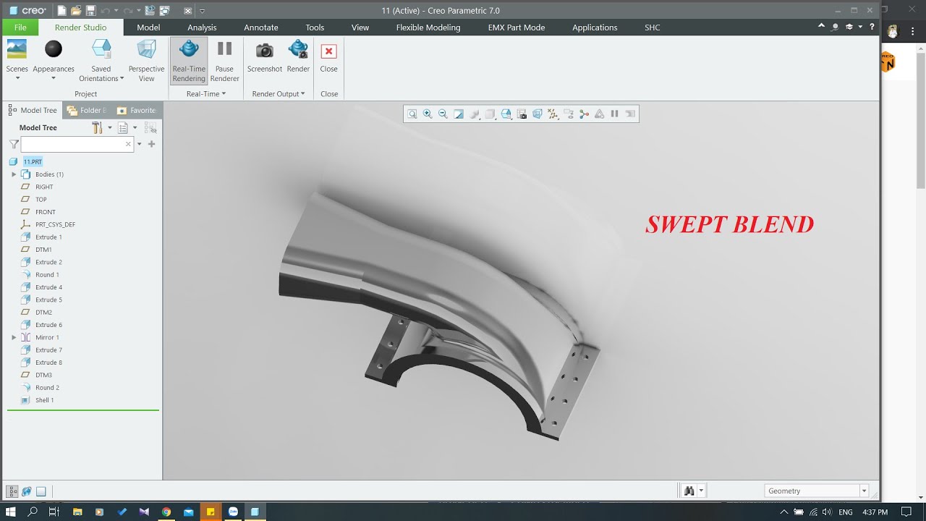Open the Flexible Modeling tab

pos(428,27)
